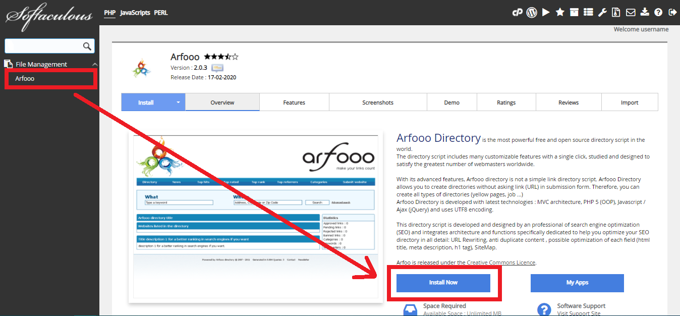Screen dimensions: 680x316
Task: Click the envelope email settings icon
Action: coord(631,13)
